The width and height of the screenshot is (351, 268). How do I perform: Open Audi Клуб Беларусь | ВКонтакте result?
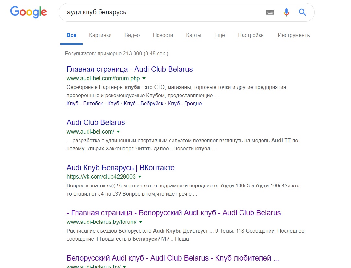point(121,168)
